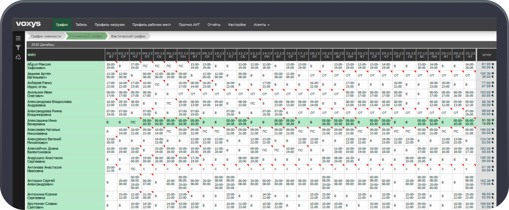Click the 21:30-00:00 shift of Антюхина Ксения

pos(147,196)
